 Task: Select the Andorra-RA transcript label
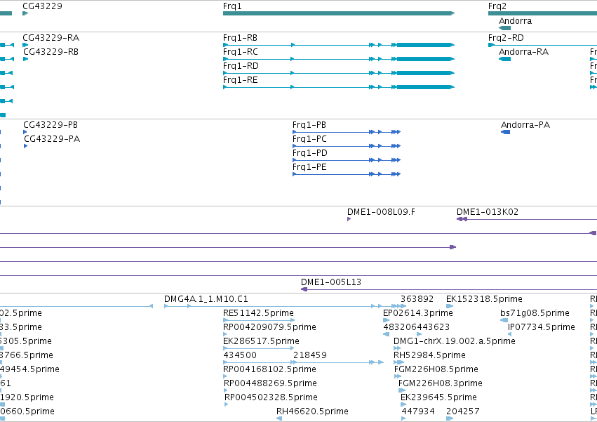(523, 52)
